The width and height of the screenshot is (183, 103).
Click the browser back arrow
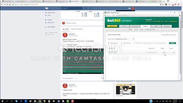click(x=2, y=5)
